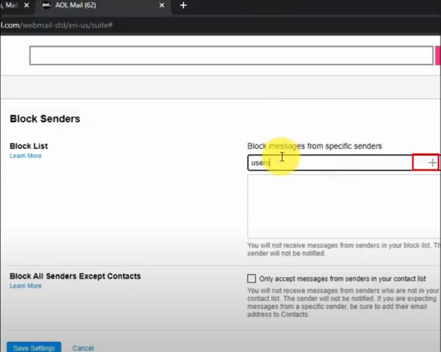441x352 pixels.
Task: Select the Block Senders heading
Action: 45,119
